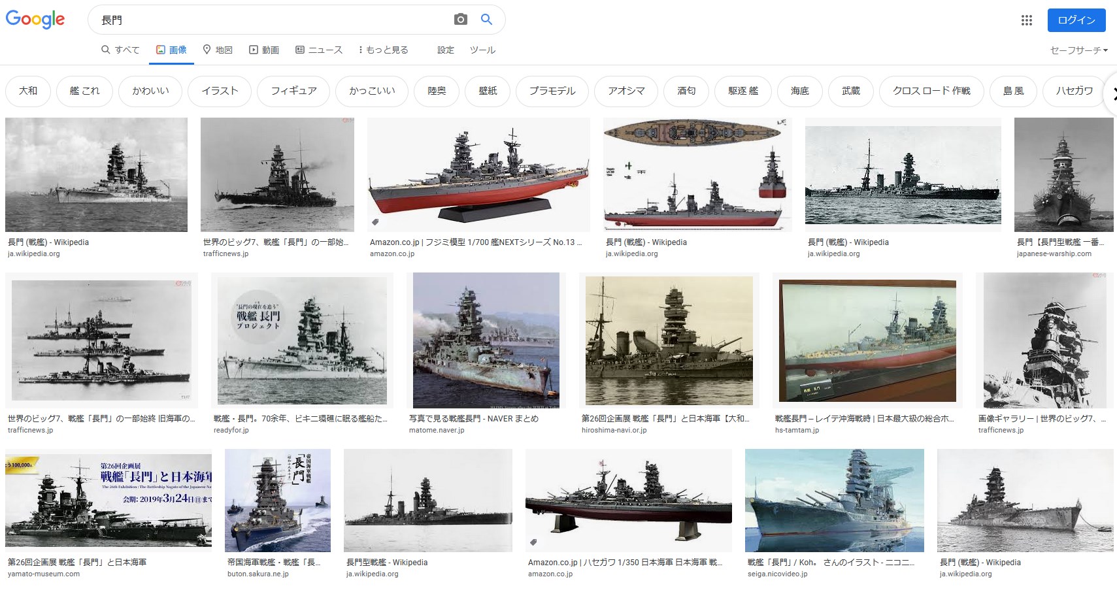Expand the もっと見る menu
Viewport: 1117px width, 592px height.
[x=384, y=50]
